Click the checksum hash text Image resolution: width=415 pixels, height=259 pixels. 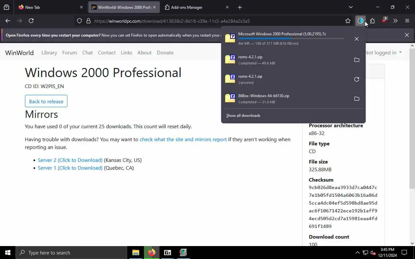343,207
